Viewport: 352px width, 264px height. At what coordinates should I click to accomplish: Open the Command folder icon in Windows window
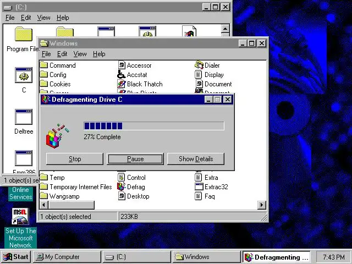pyautogui.click(x=44, y=65)
